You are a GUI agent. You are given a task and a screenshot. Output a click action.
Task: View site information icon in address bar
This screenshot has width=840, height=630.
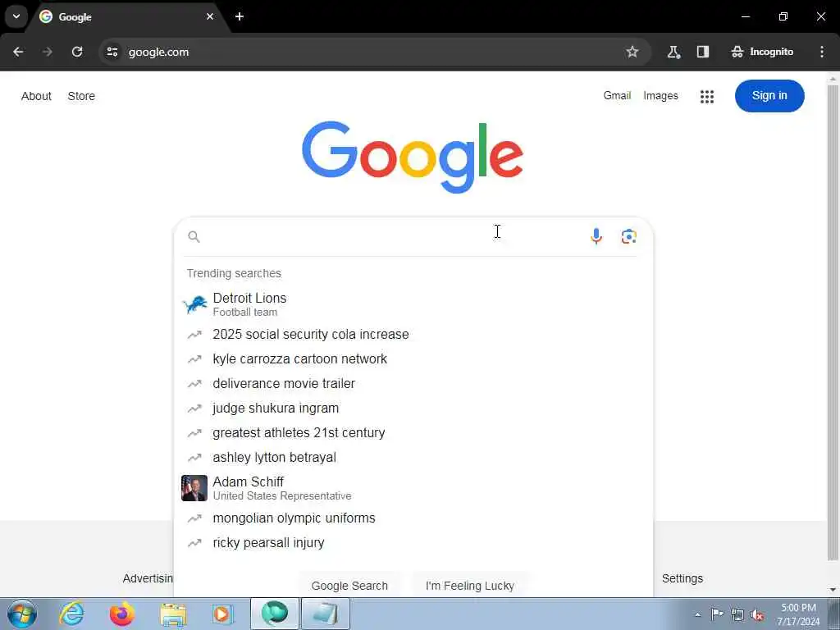tap(112, 52)
